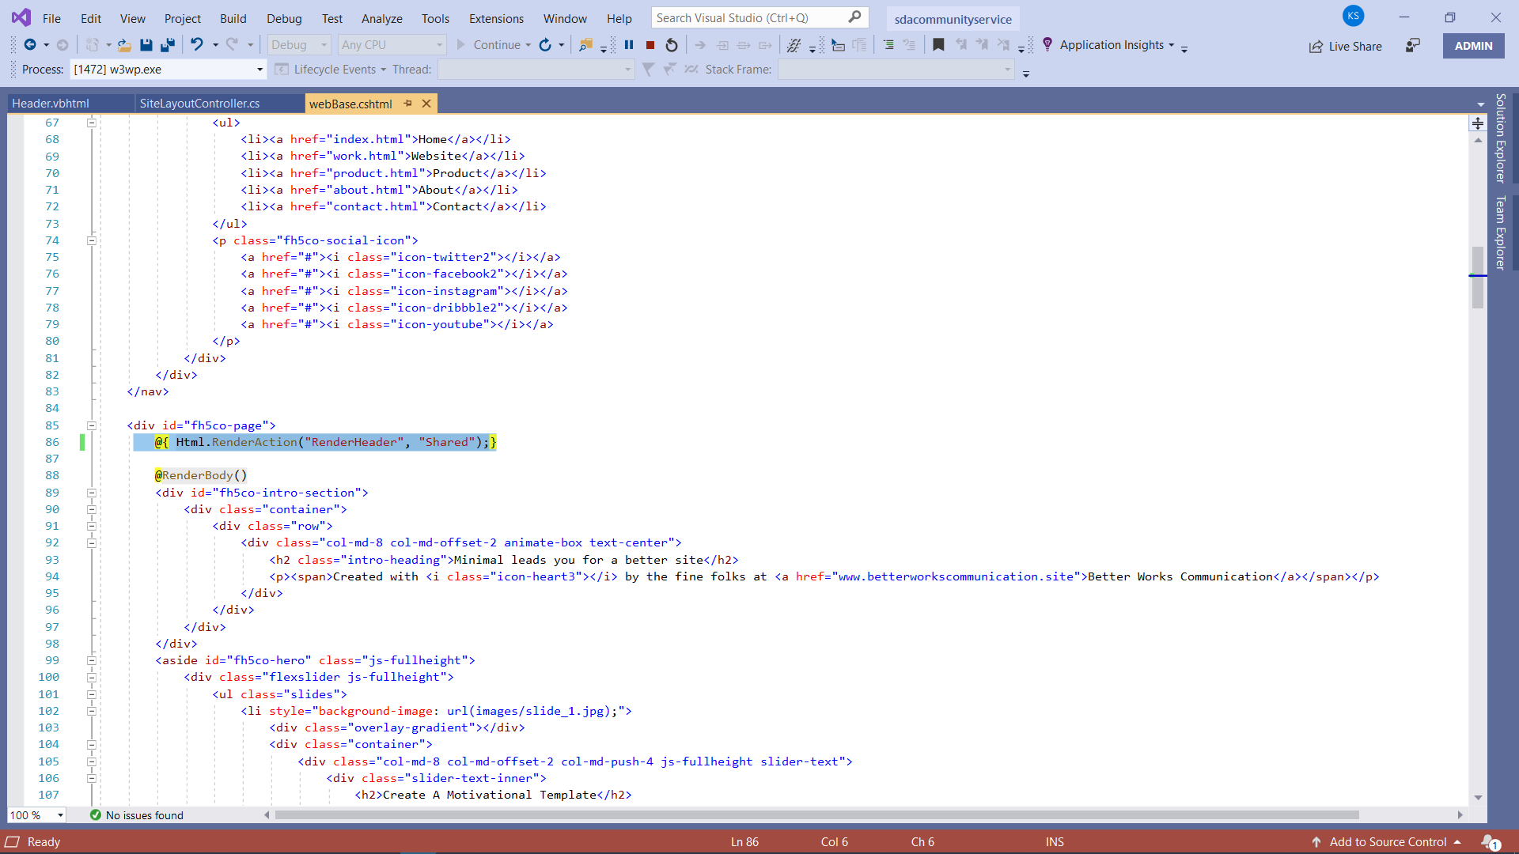The height and width of the screenshot is (854, 1519).
Task: Open the Any CPU platform dropdown
Action: pos(392,45)
